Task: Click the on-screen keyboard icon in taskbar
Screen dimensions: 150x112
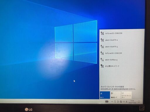Action: pyautogui.click(x=107, y=101)
